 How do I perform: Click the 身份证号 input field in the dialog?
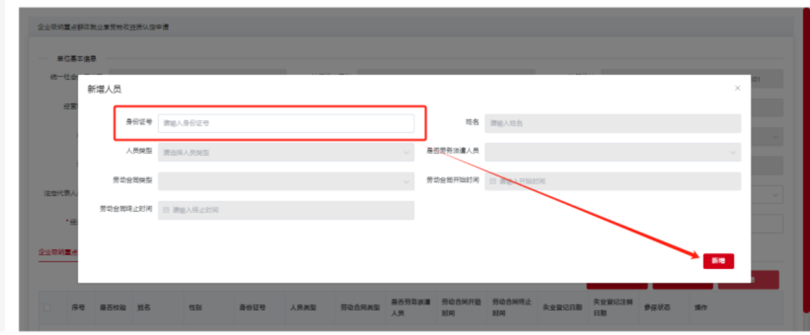point(286,123)
